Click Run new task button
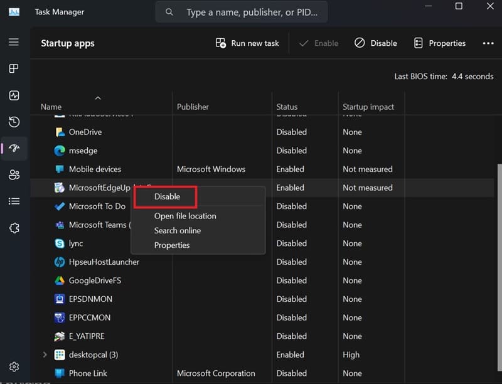 pos(247,43)
